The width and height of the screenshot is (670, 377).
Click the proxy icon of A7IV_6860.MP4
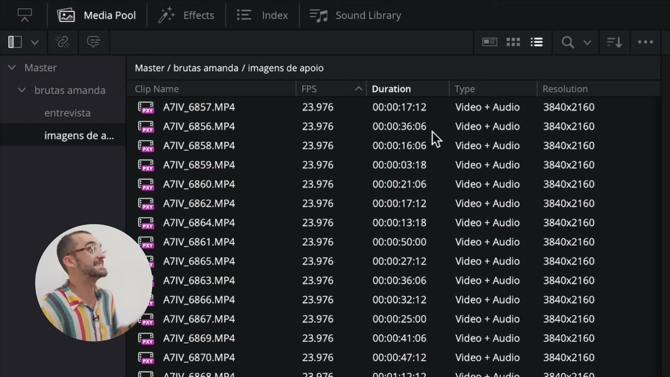pos(146,184)
